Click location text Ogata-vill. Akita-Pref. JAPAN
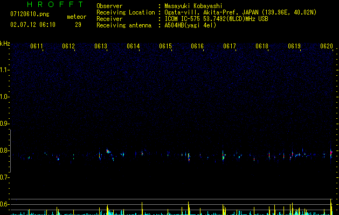Screen dimensions: 339x215 click(x=211, y=12)
